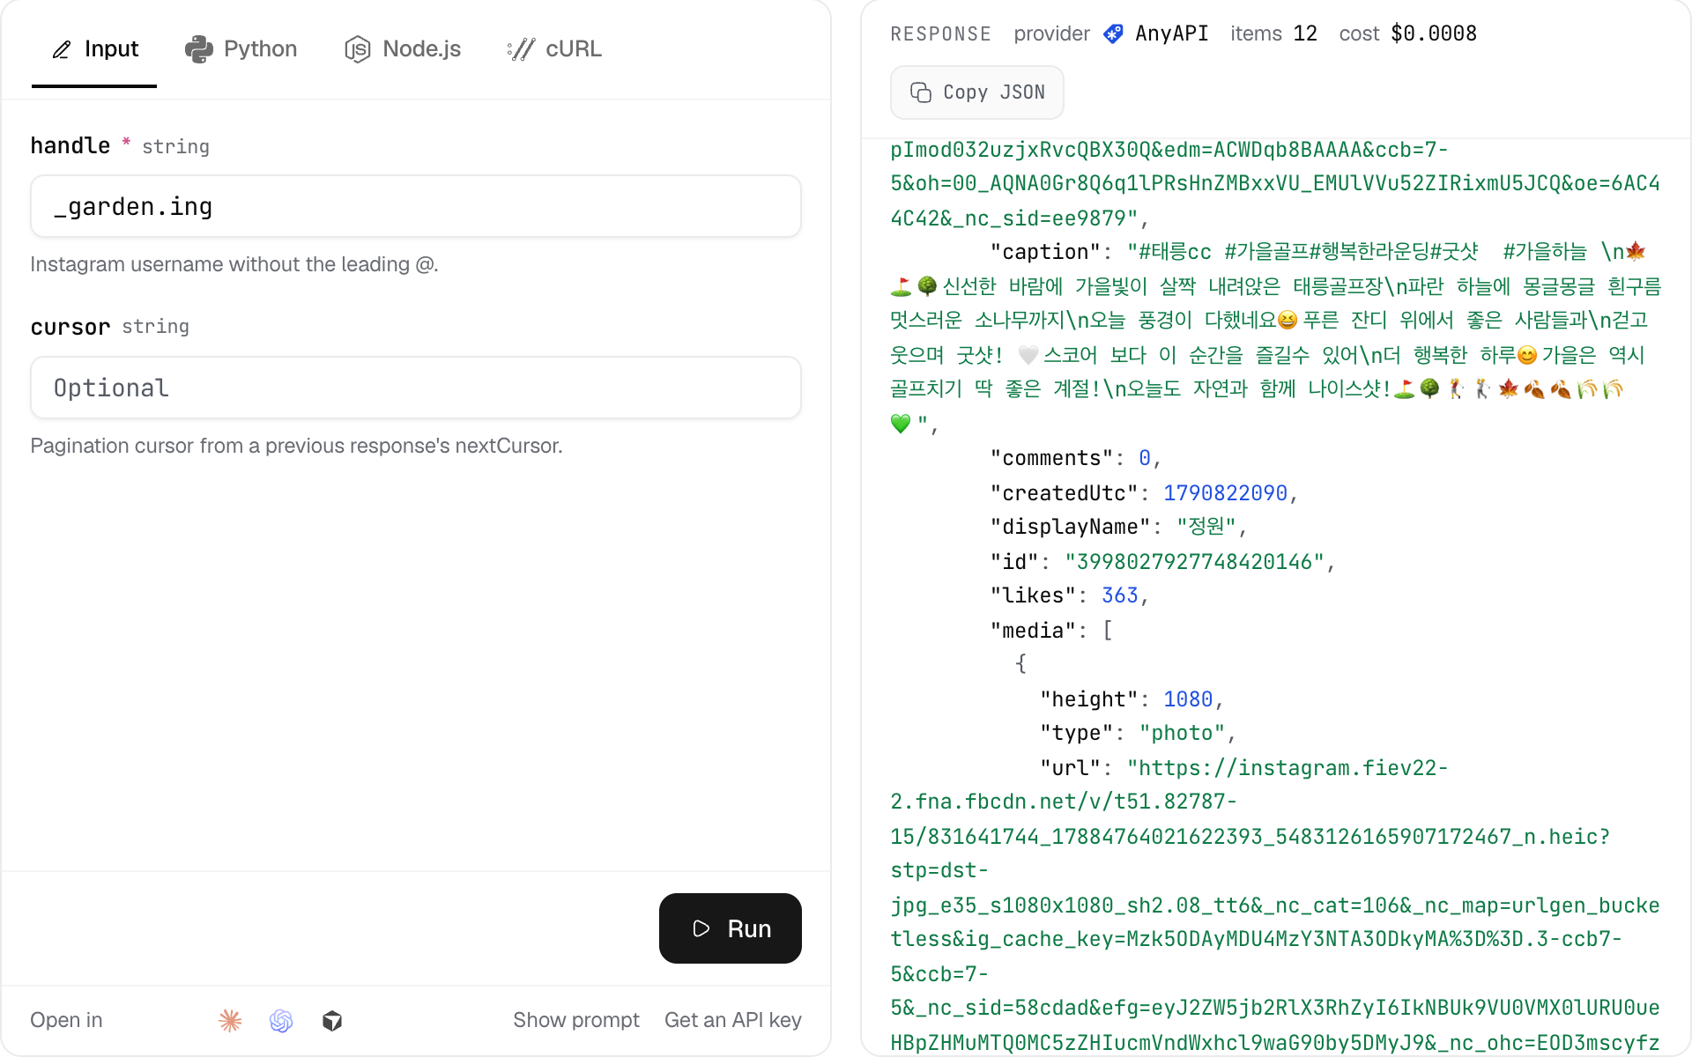1692x1057 pixels.
Task: Click the cURL slashes icon
Action: click(521, 49)
